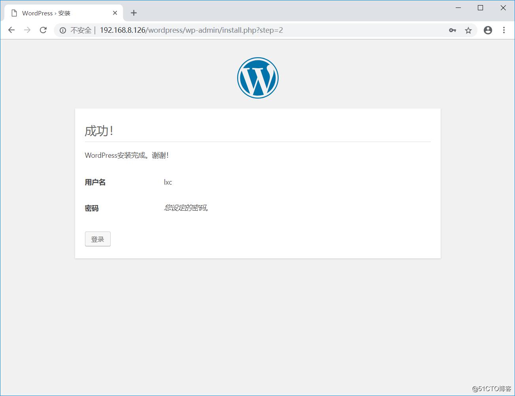Bookmark this page with the star
The width and height of the screenshot is (515, 396).
point(468,30)
